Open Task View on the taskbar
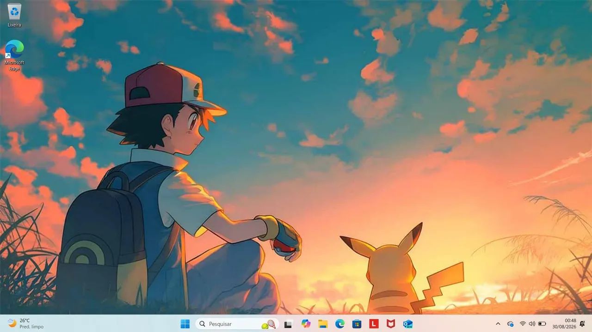 point(288,324)
